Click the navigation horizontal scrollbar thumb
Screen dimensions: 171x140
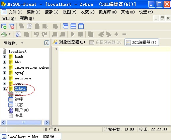[24, 122]
